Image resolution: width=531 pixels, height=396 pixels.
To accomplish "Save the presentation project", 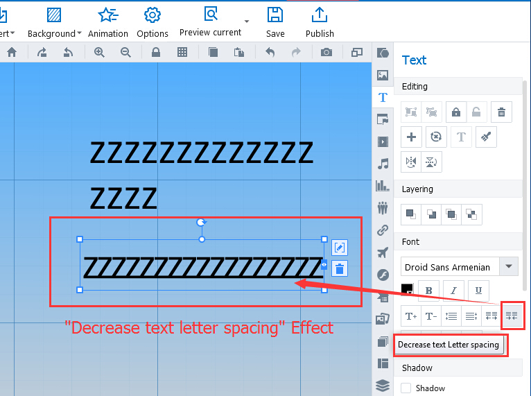I will pos(275,23).
